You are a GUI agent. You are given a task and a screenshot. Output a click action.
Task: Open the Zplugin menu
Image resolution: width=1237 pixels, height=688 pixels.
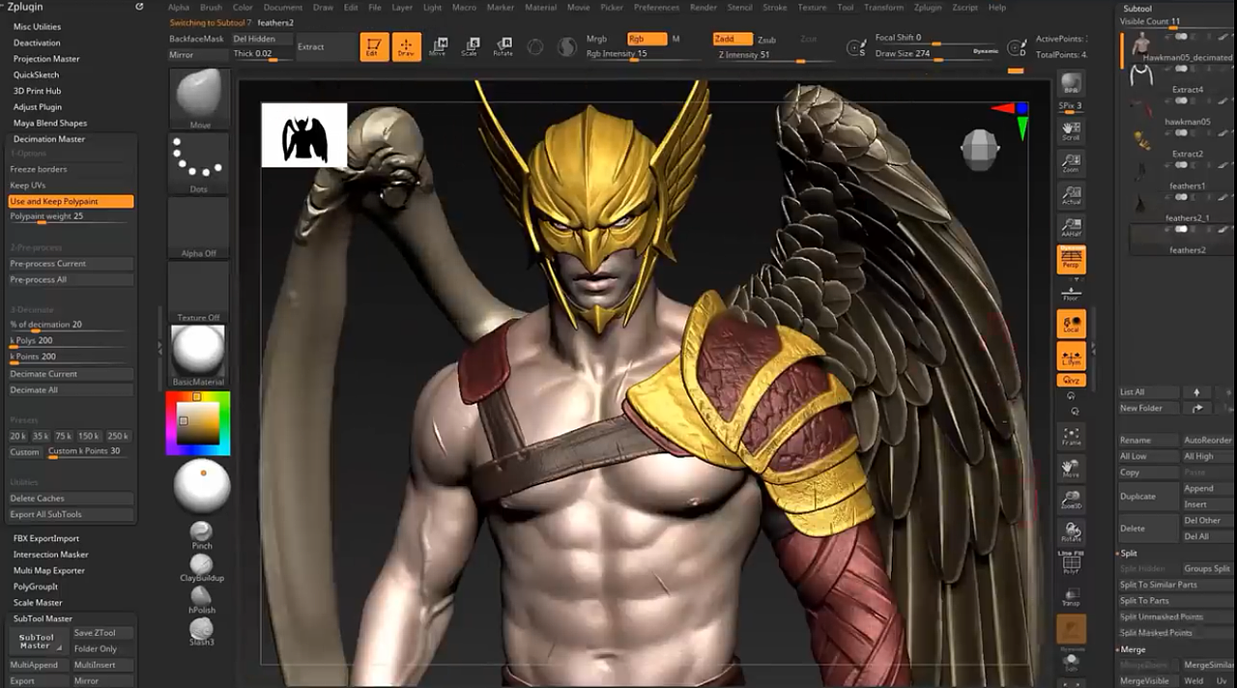click(928, 8)
